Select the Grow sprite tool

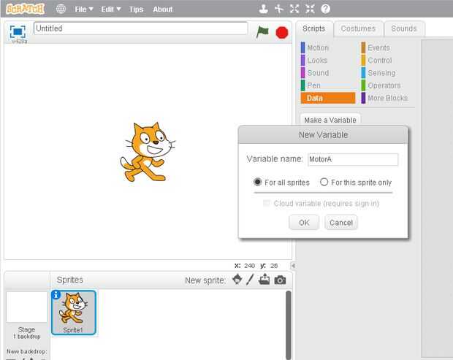tap(294, 9)
